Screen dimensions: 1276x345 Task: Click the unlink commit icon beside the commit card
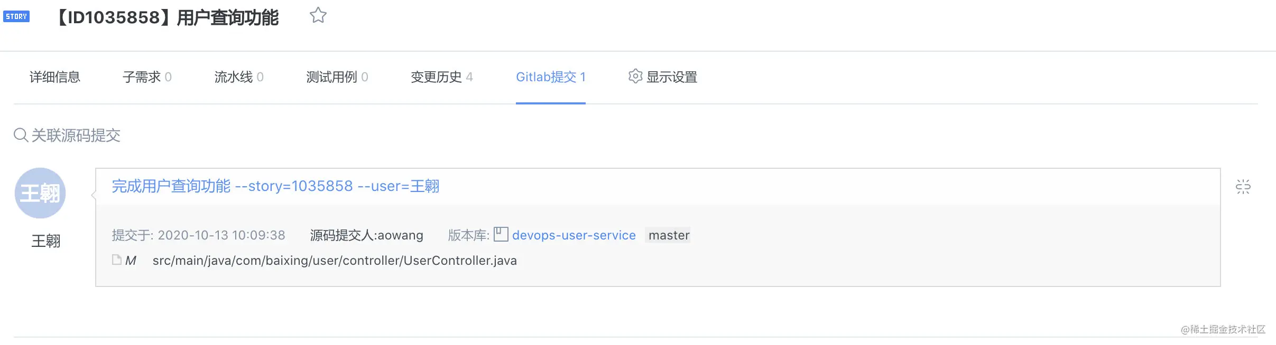tap(1243, 187)
